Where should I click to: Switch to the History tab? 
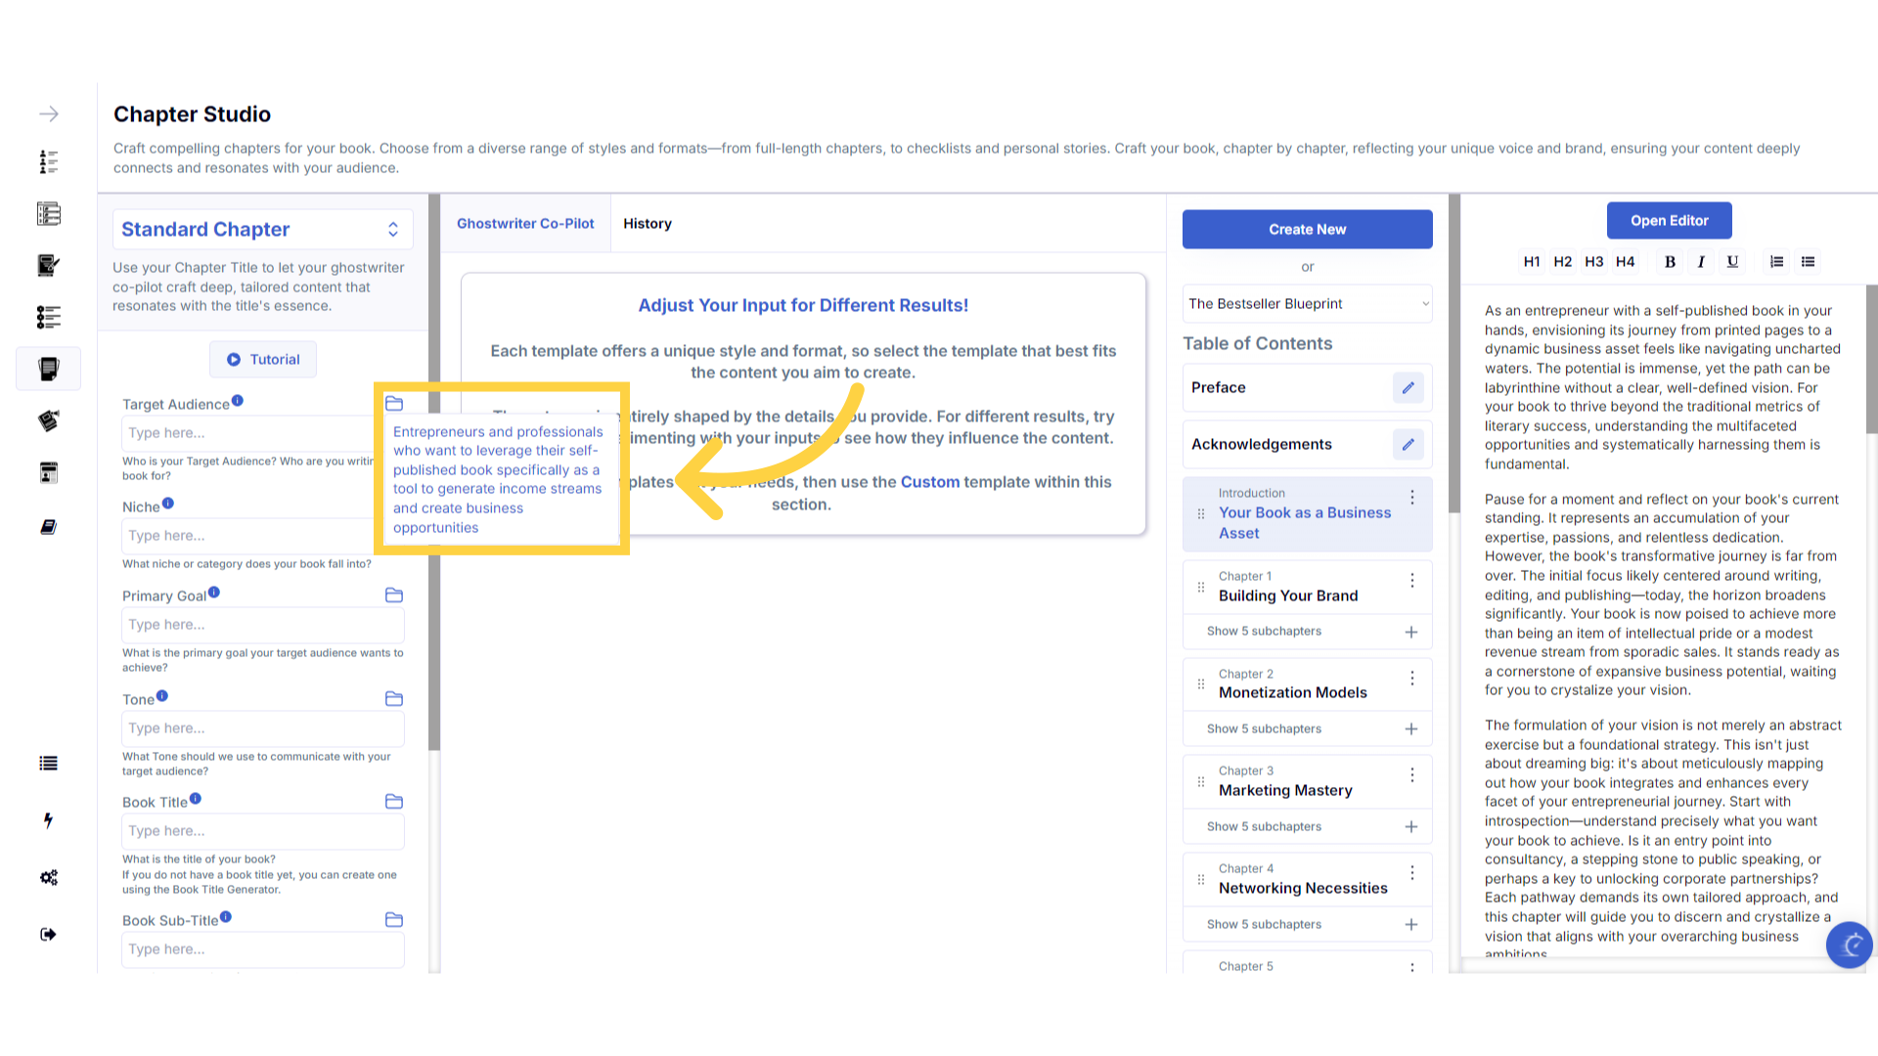pos(647,224)
